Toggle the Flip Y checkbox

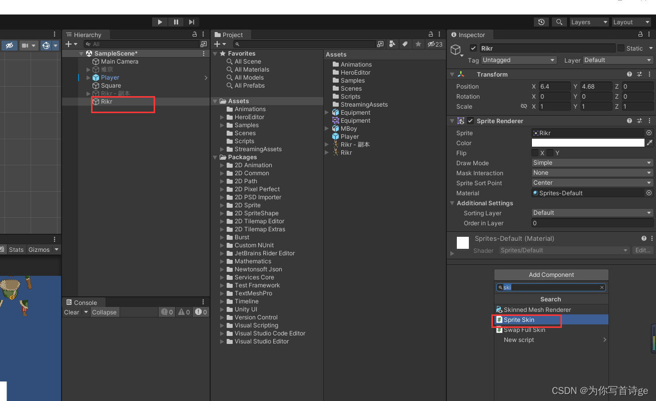[x=550, y=153]
